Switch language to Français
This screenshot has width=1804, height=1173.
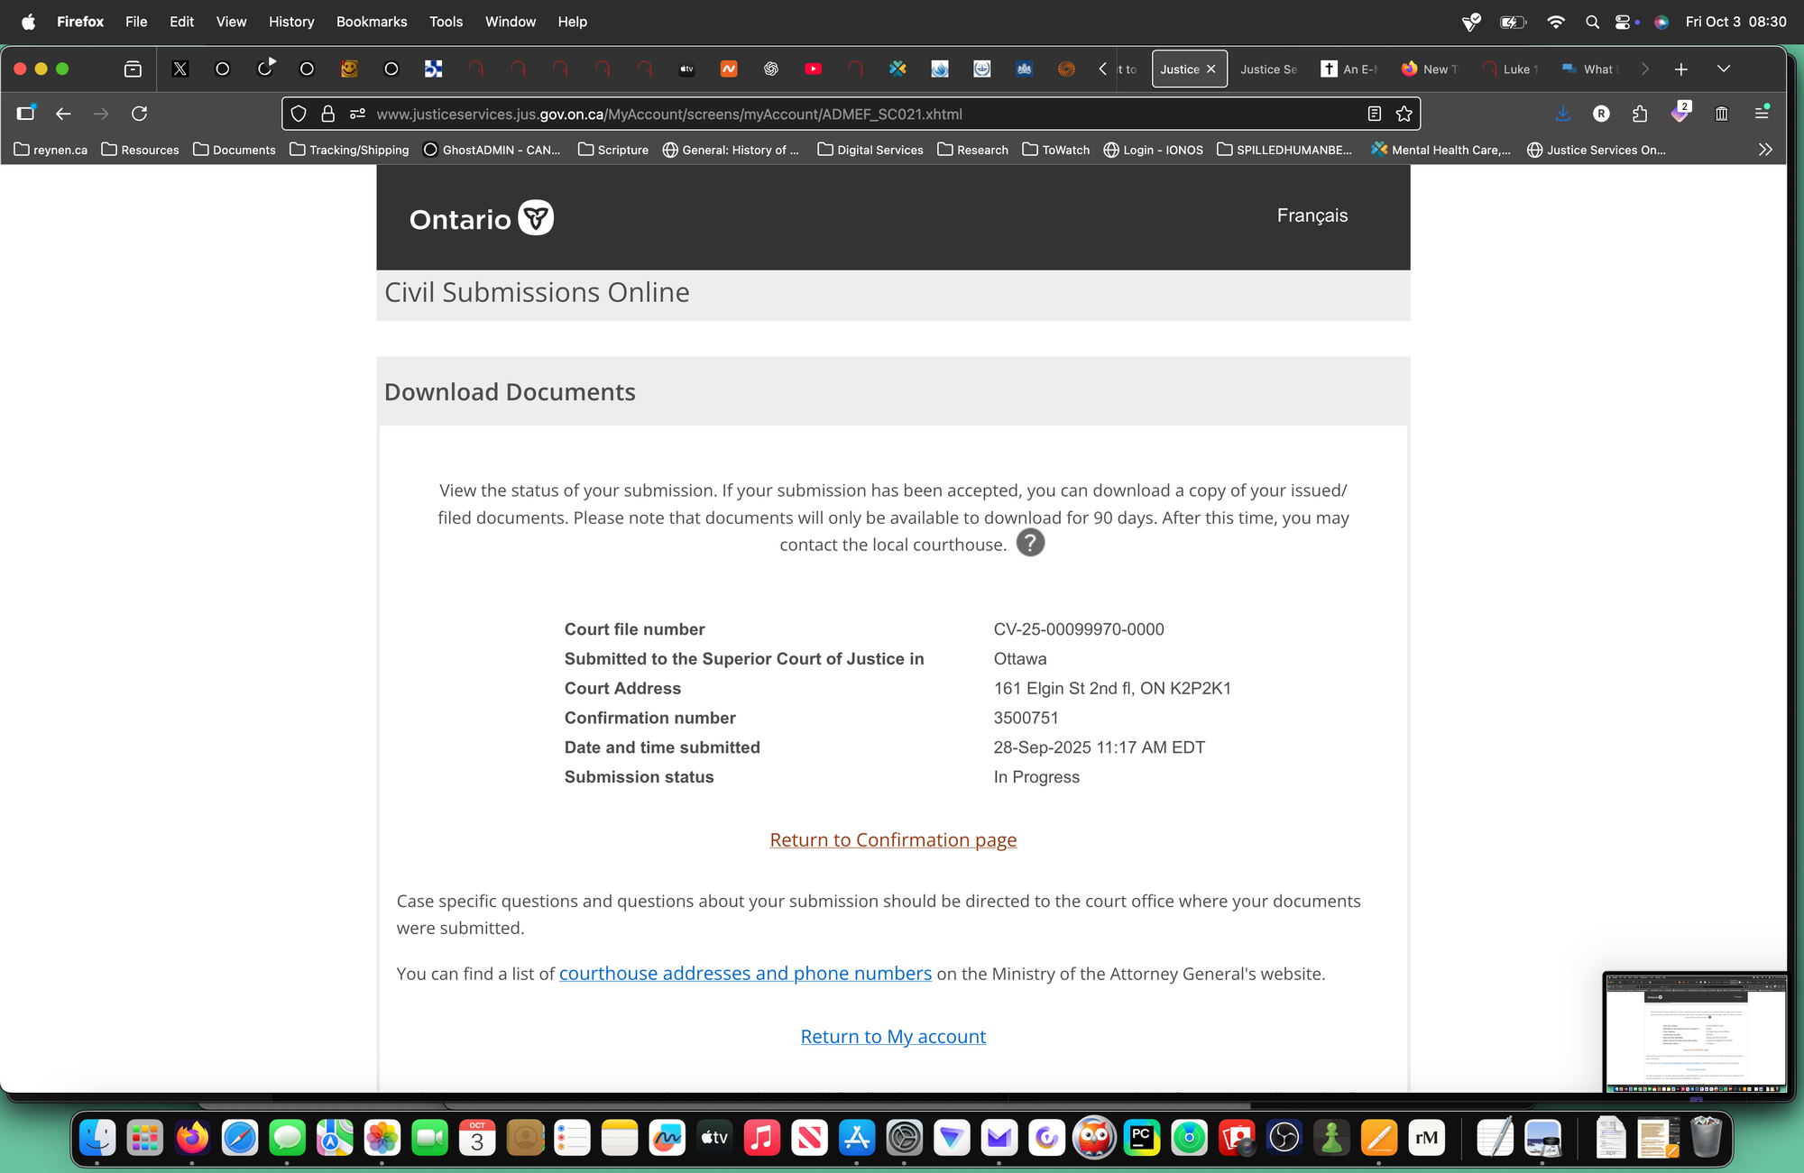1312,215
